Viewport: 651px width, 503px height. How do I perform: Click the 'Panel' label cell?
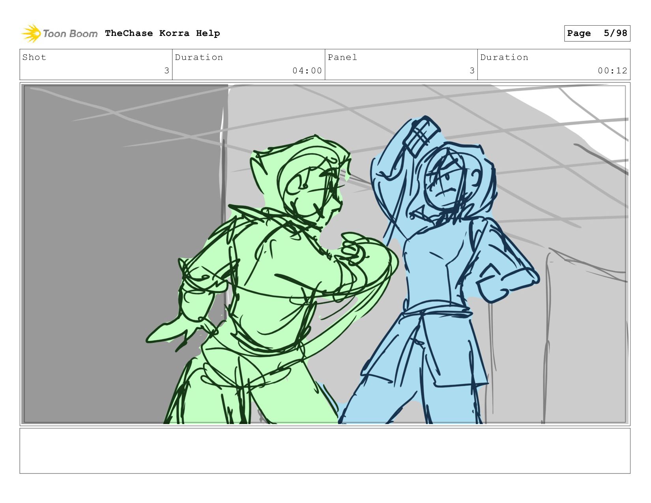click(x=401, y=64)
